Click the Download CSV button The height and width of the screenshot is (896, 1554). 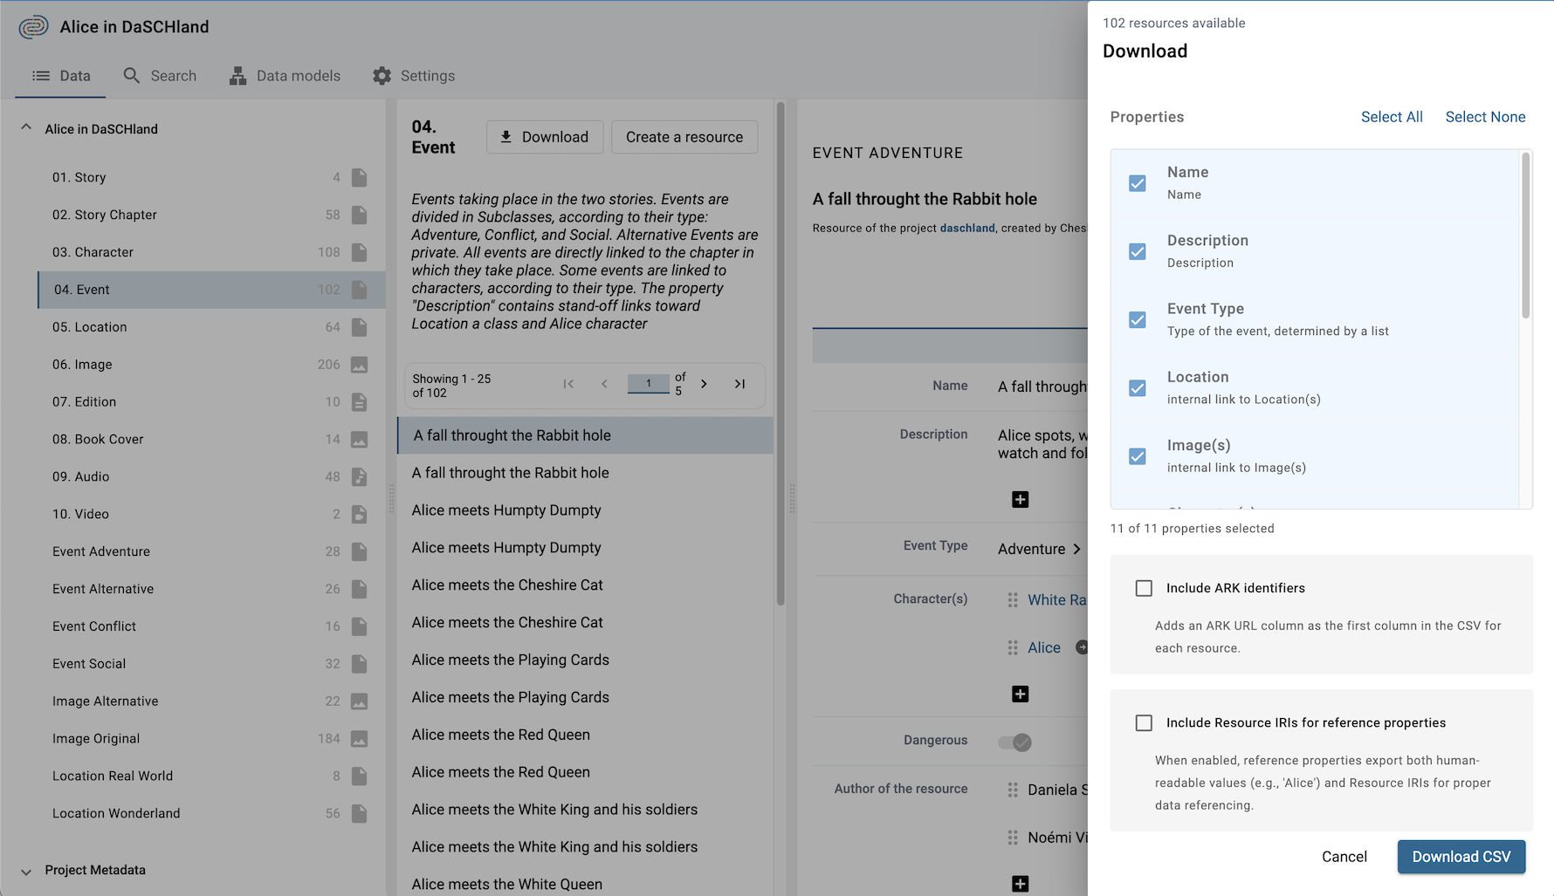pos(1461,857)
